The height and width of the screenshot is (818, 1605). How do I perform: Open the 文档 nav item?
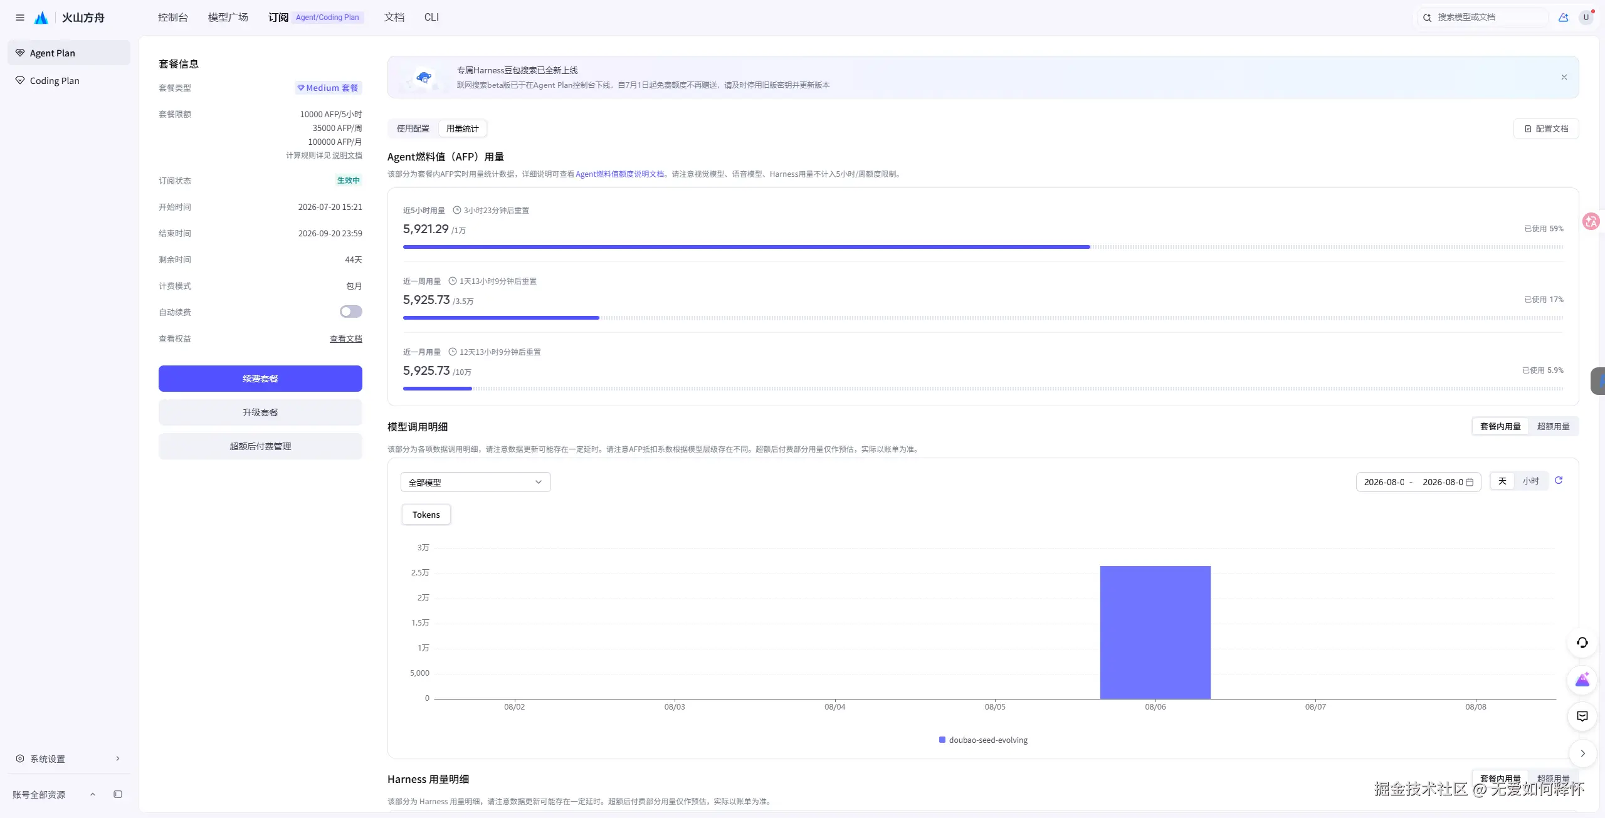click(x=394, y=18)
